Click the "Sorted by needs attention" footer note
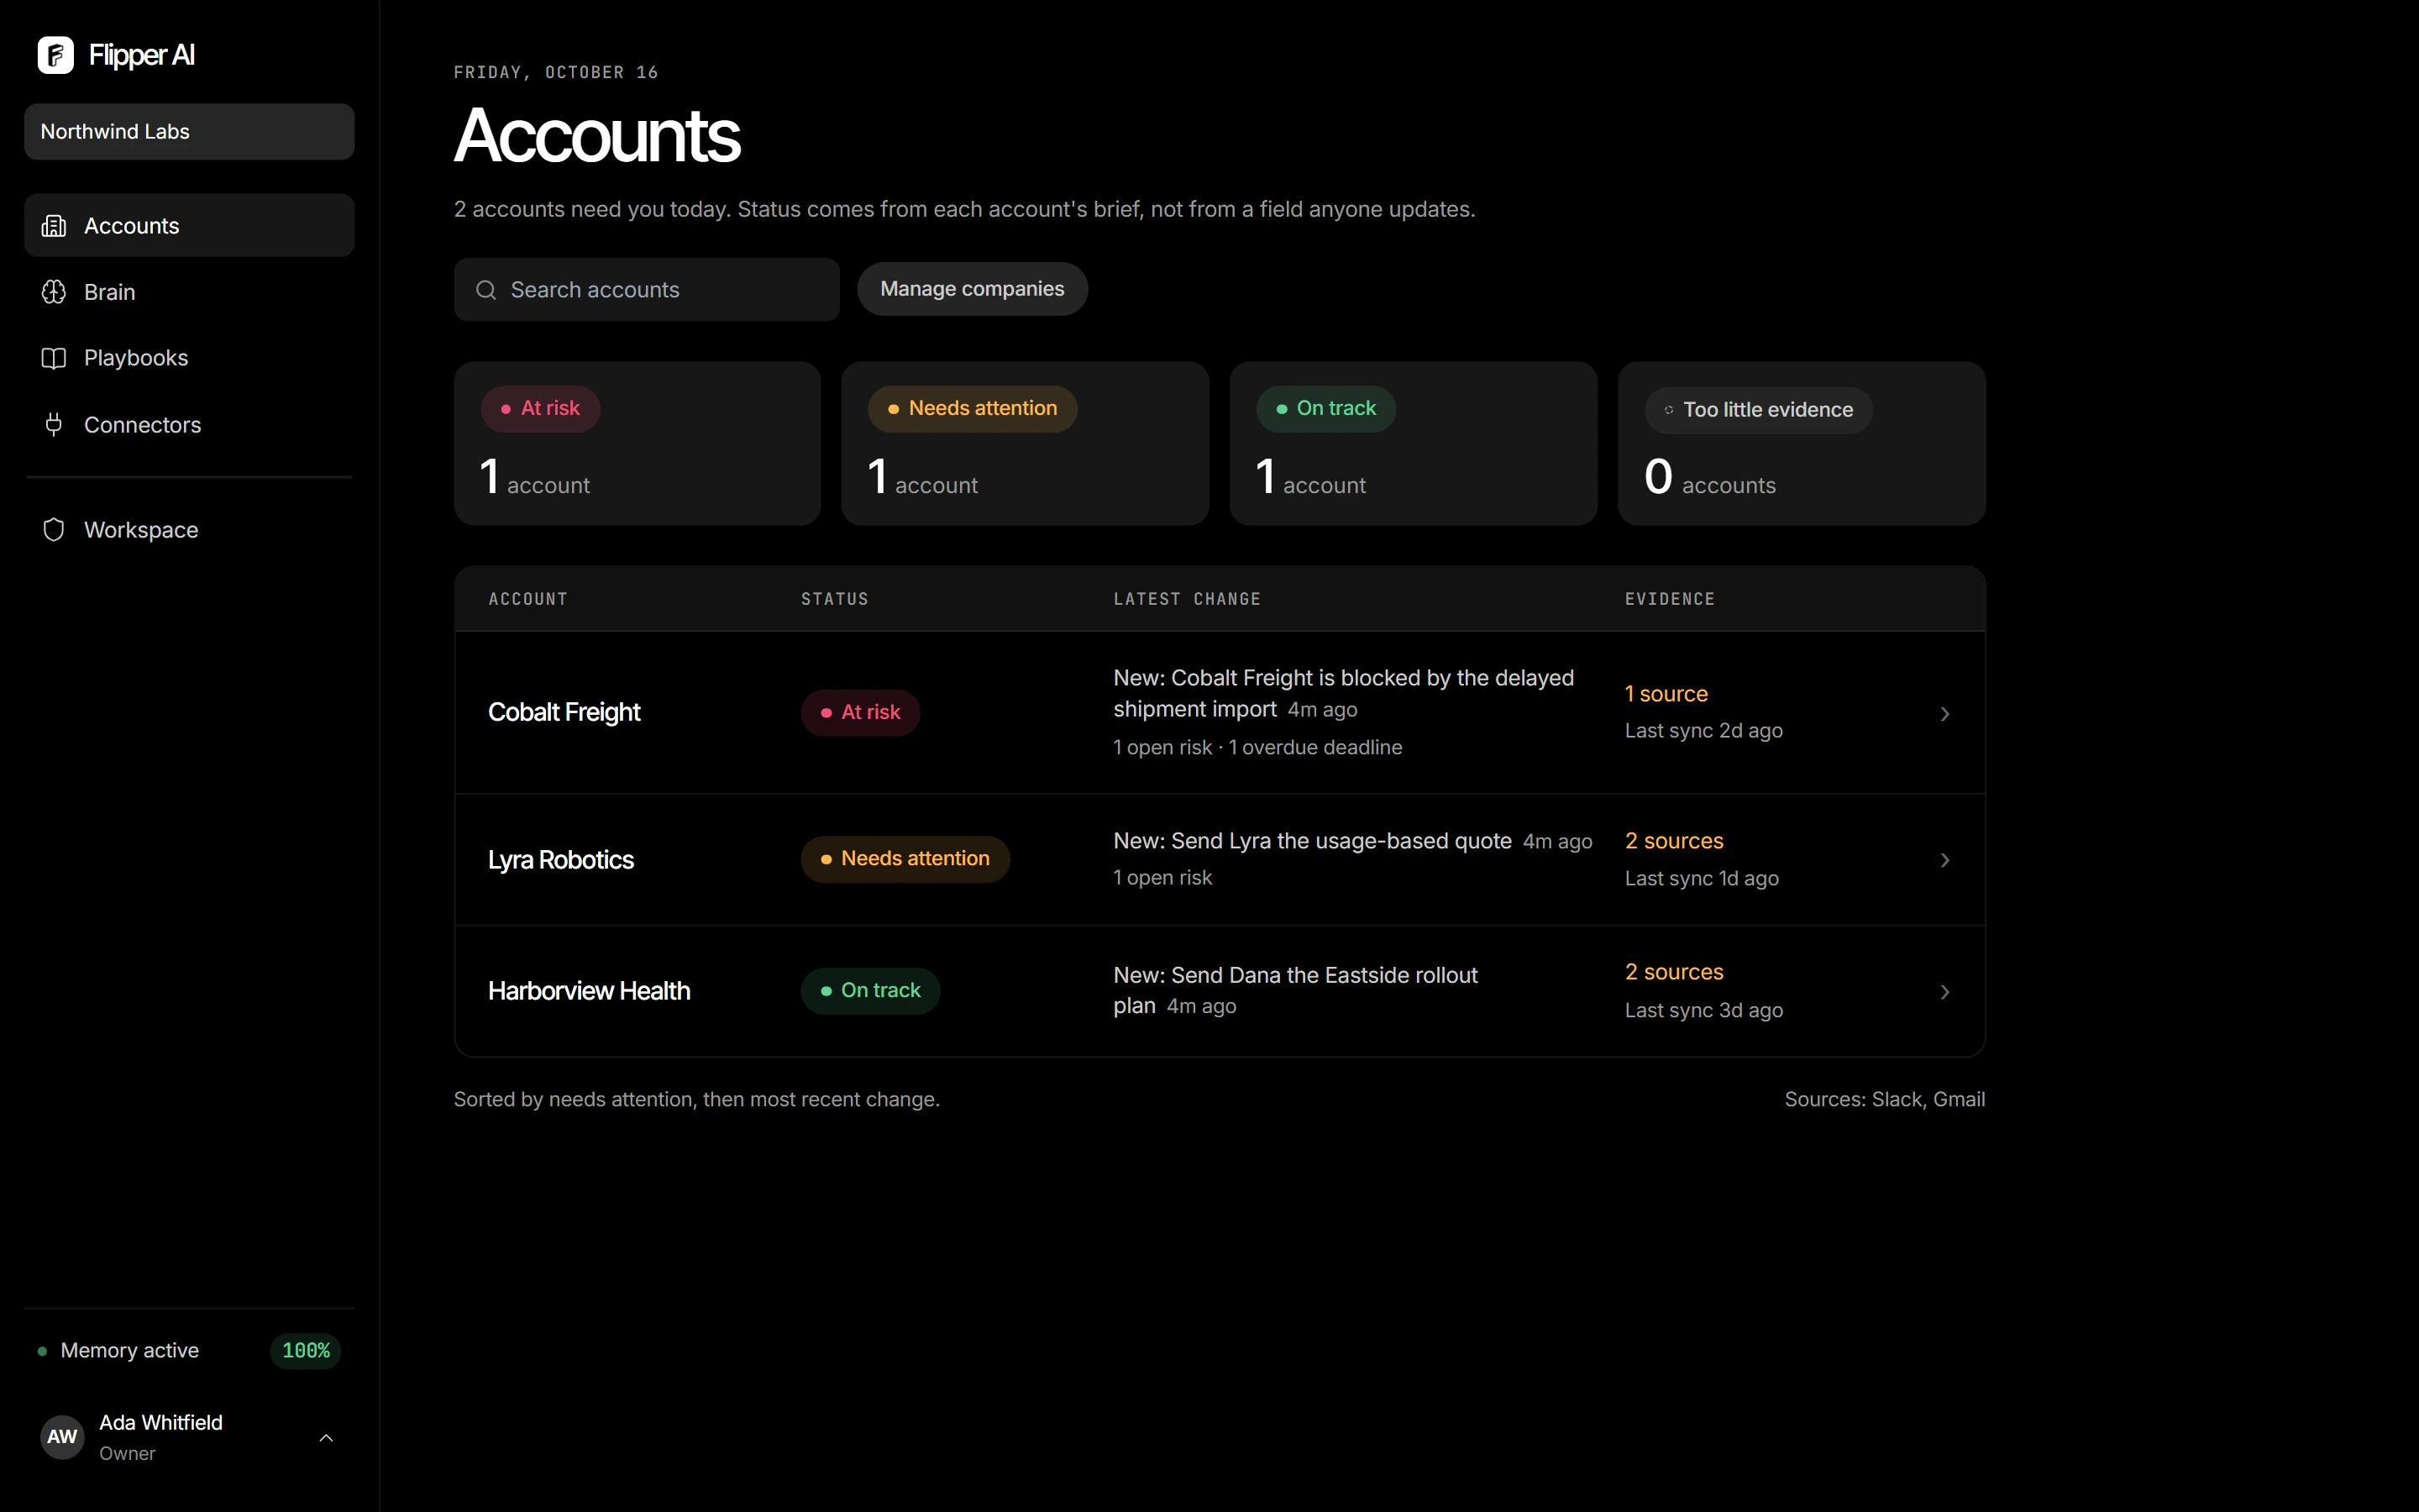 coord(696,1099)
